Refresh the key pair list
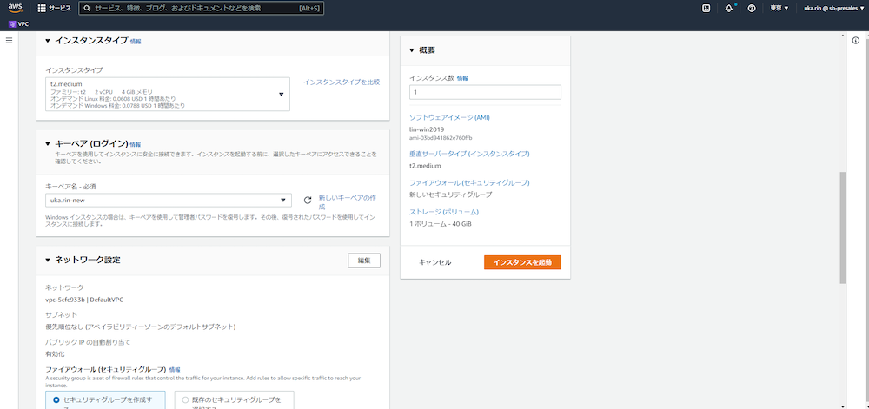Screen dimensions: 869x409 [308, 200]
